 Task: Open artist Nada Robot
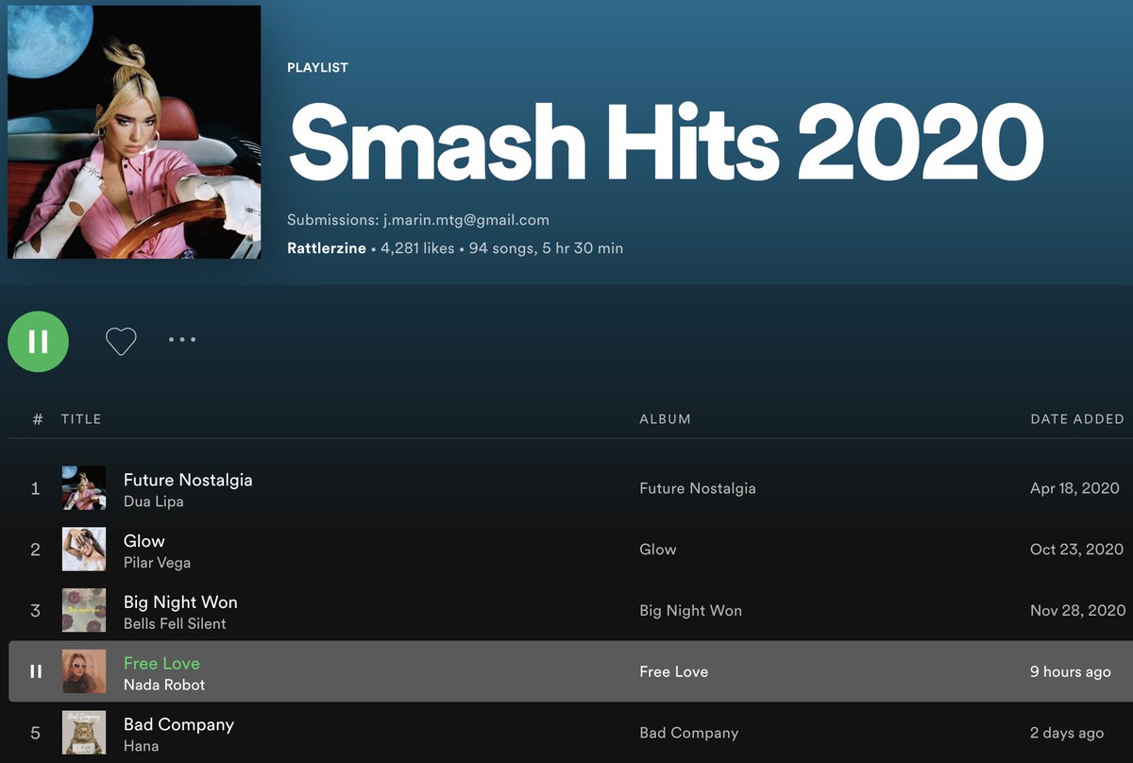(164, 685)
